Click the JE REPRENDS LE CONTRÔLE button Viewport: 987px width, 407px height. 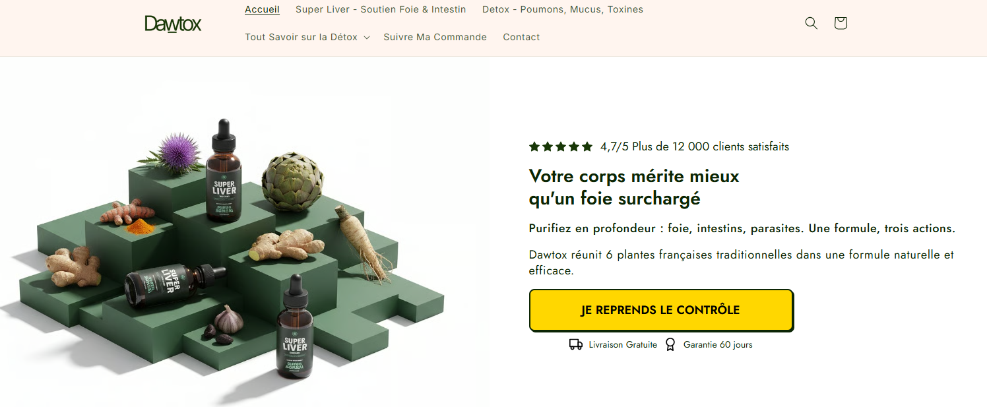point(660,310)
